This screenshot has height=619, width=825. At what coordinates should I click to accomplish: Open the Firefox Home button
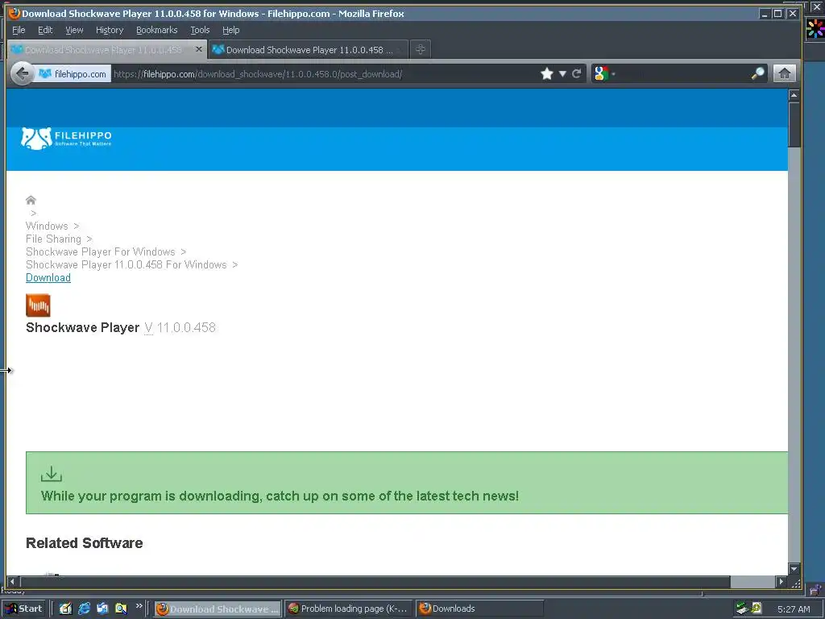point(785,73)
